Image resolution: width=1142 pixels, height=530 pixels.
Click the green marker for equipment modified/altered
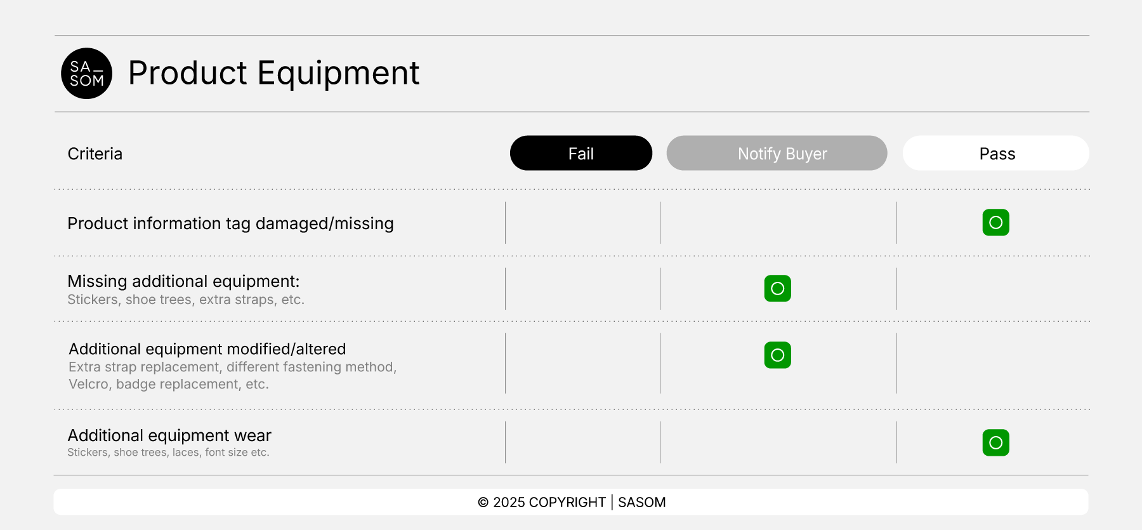pyautogui.click(x=777, y=355)
